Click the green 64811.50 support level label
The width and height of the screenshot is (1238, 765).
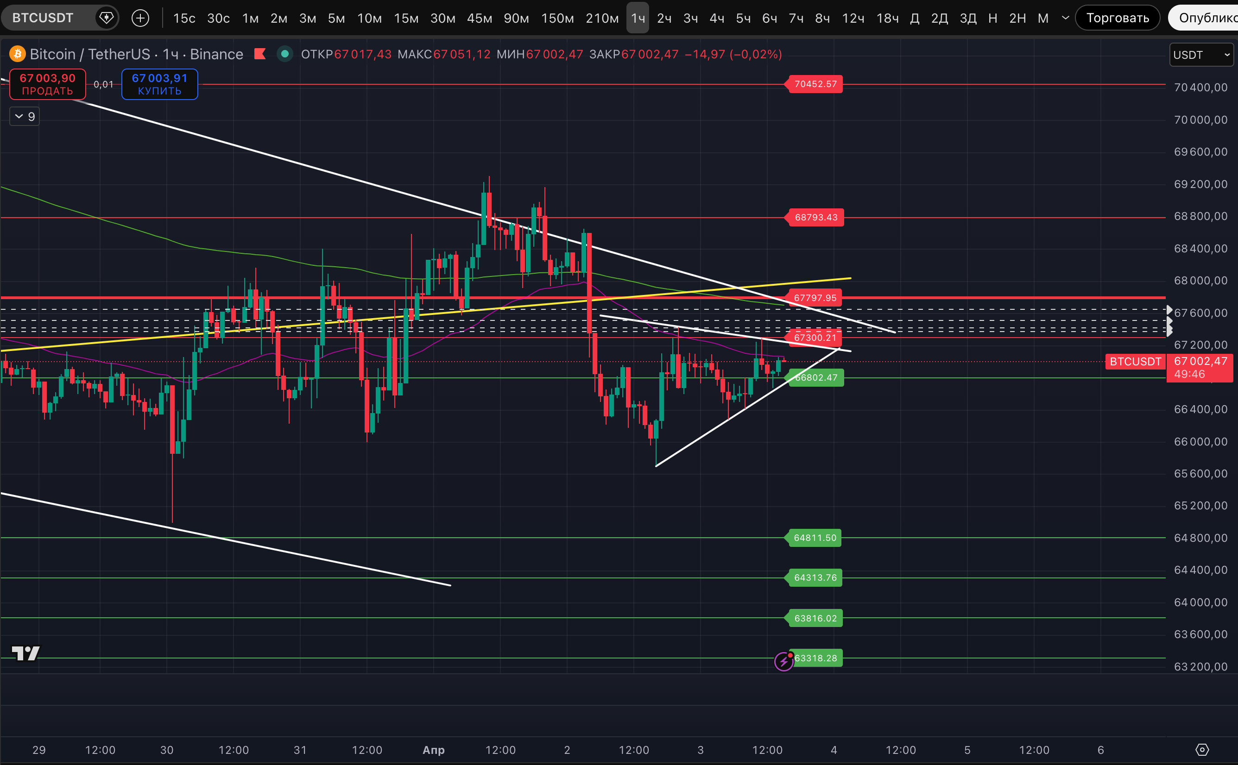click(x=815, y=538)
